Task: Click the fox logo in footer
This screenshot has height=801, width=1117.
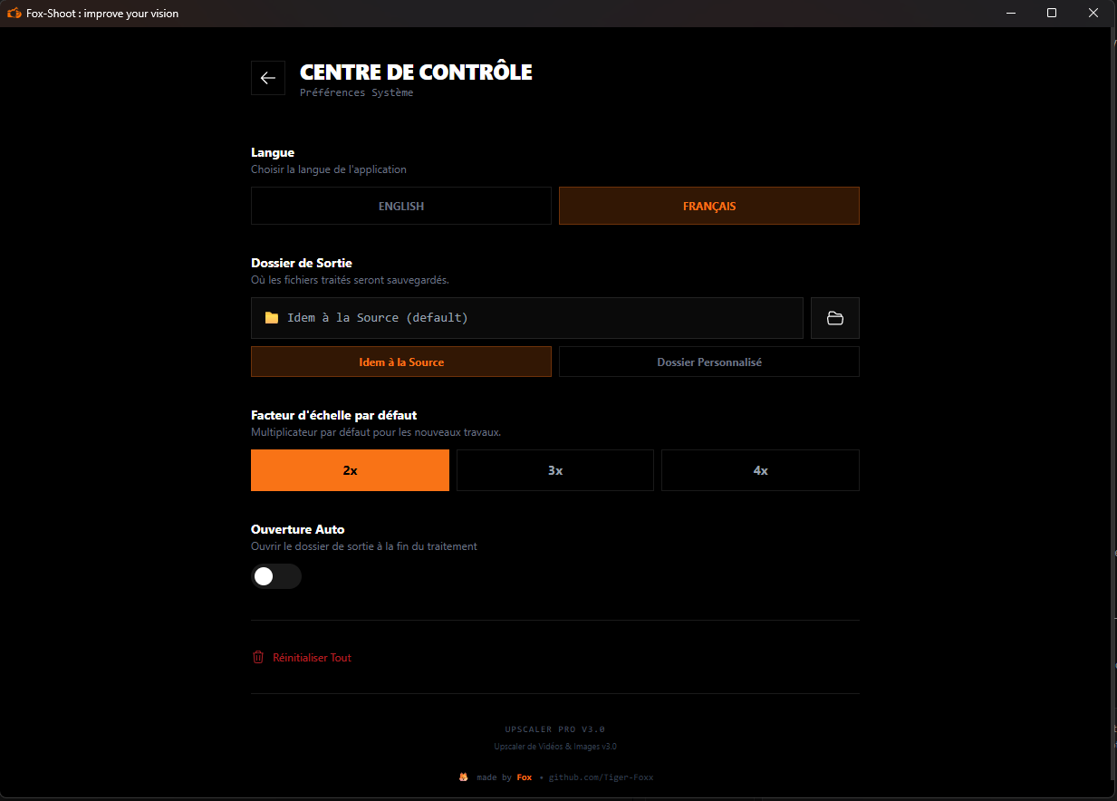Action: 463,777
